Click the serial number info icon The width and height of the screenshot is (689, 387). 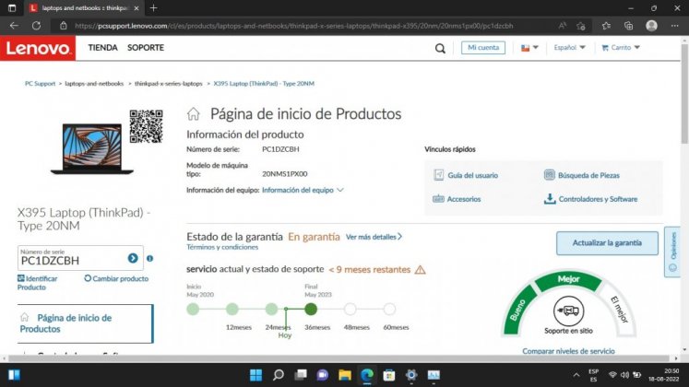(149, 258)
